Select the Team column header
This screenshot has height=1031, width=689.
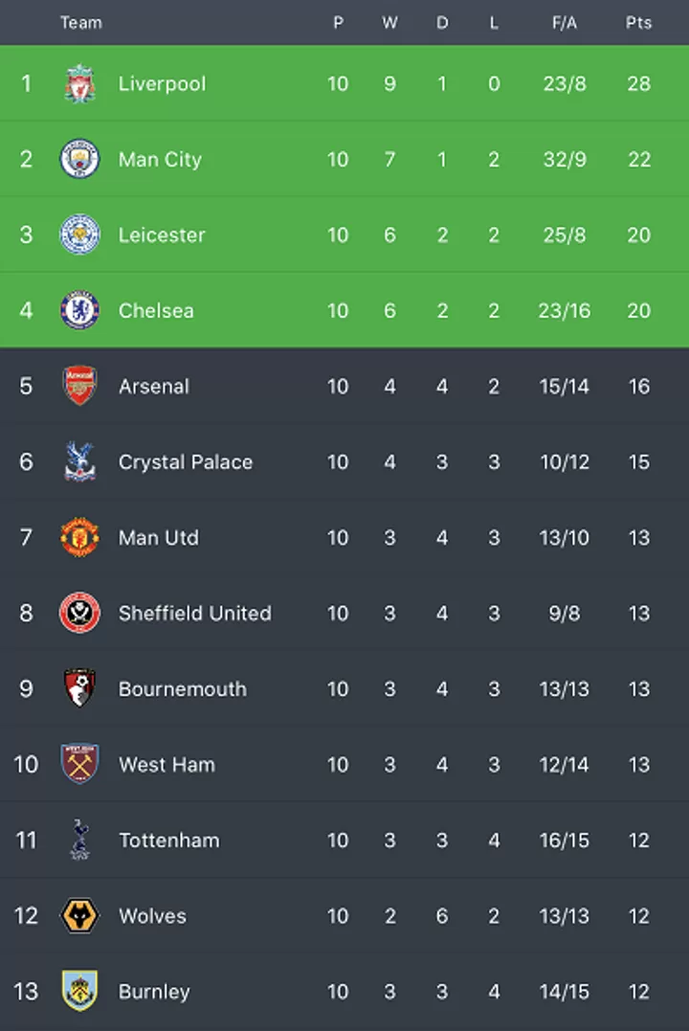coord(80,22)
